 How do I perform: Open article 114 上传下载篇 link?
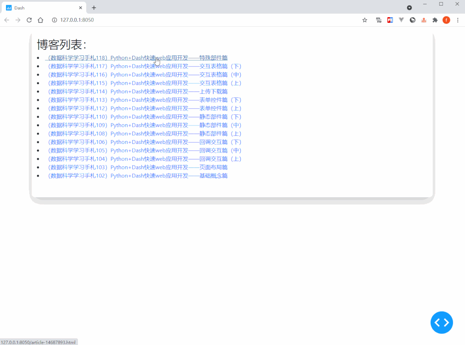coord(138,92)
